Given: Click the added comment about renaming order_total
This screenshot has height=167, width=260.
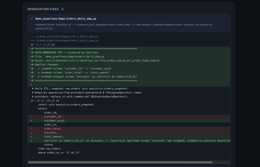Looking at the screenshot, I should pyautogui.click(x=70, y=73).
